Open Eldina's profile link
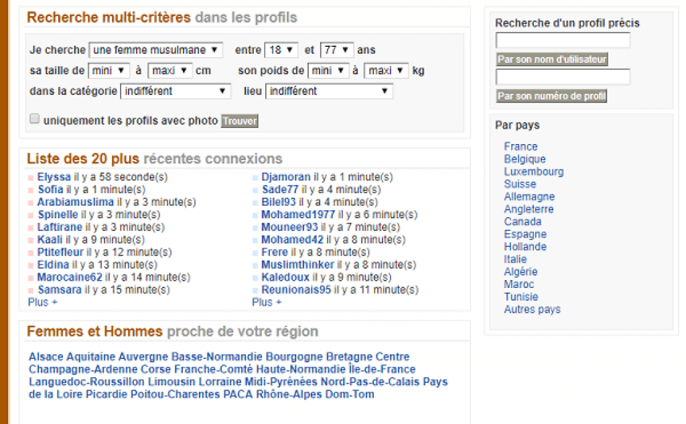This screenshot has height=424, width=686. 53,265
